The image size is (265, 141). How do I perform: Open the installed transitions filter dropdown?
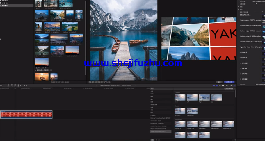(x=230, y=89)
